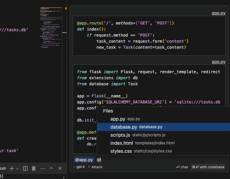Click the Attach button in chat
This screenshot has height=179, width=230.
(x=95, y=167)
